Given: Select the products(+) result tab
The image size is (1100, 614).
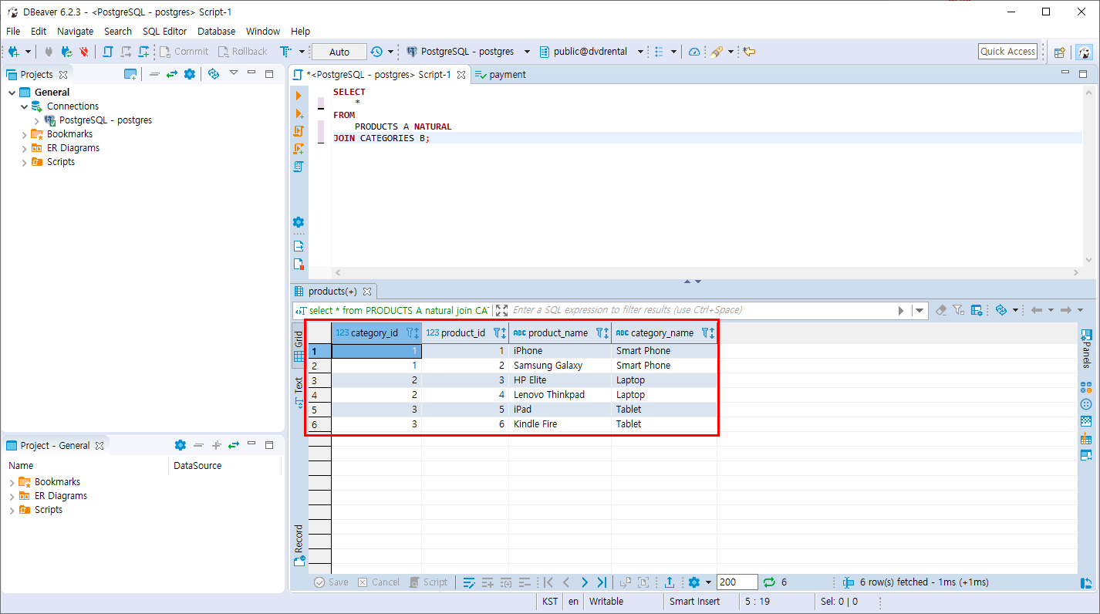Looking at the screenshot, I should [332, 292].
